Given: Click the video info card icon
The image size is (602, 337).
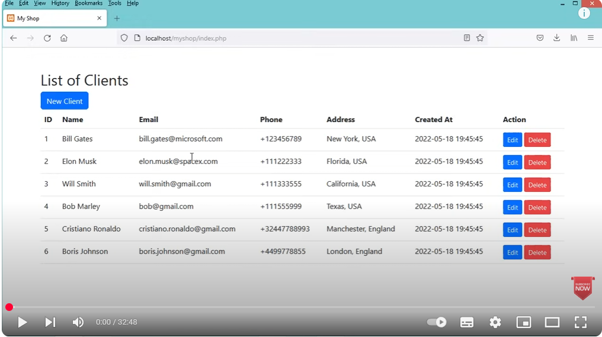Looking at the screenshot, I should coord(584,13).
